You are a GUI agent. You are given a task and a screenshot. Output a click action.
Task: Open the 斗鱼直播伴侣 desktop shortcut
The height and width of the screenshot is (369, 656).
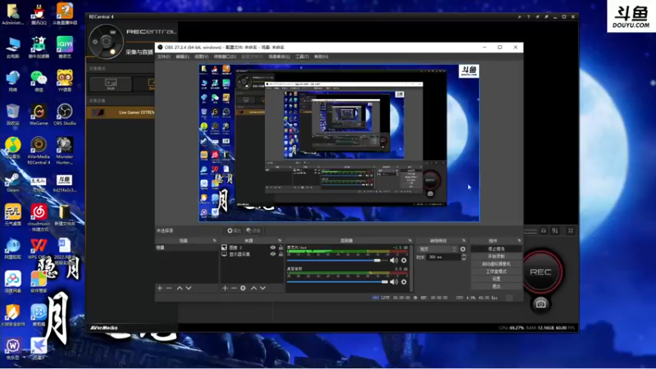click(x=65, y=14)
